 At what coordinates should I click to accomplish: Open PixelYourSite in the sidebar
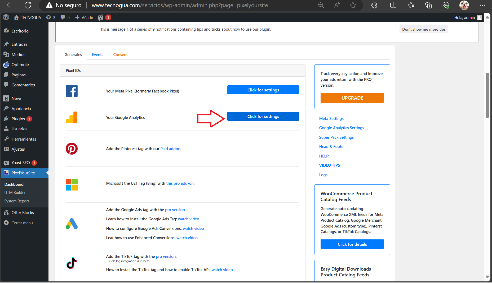[24, 173]
